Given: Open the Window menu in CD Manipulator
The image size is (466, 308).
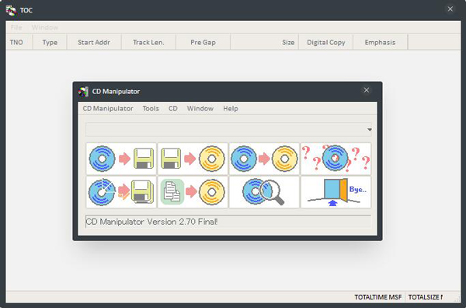Looking at the screenshot, I should tap(200, 109).
